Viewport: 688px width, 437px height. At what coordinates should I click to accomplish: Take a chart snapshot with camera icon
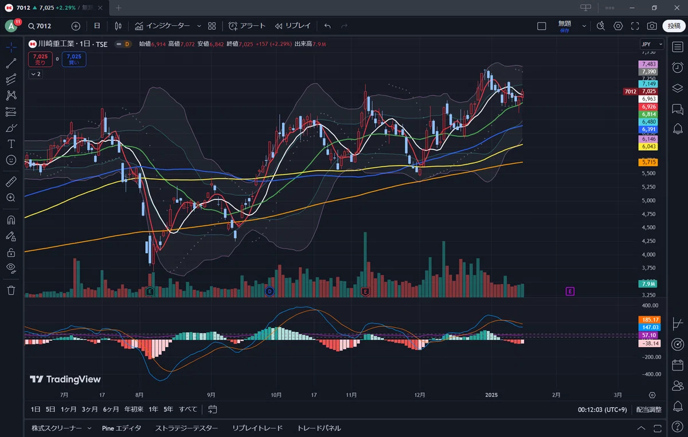click(x=652, y=26)
